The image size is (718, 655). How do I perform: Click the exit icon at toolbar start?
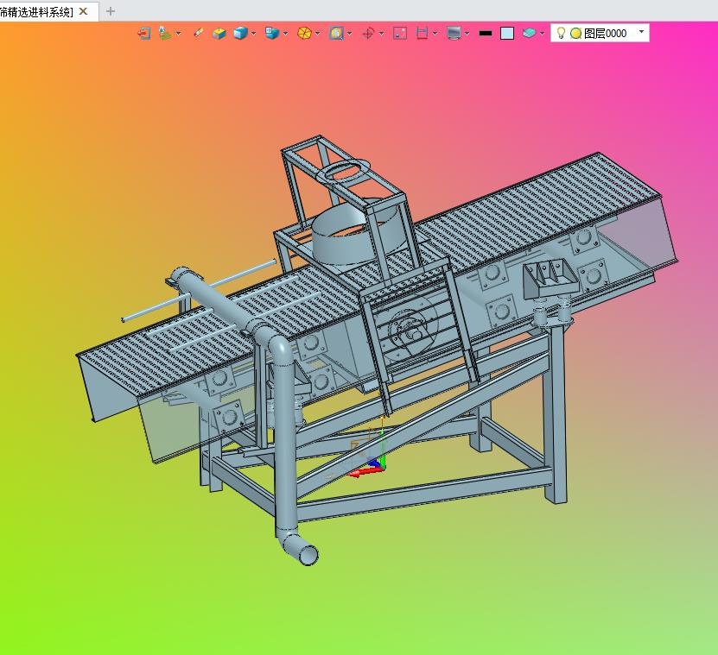pos(144,33)
